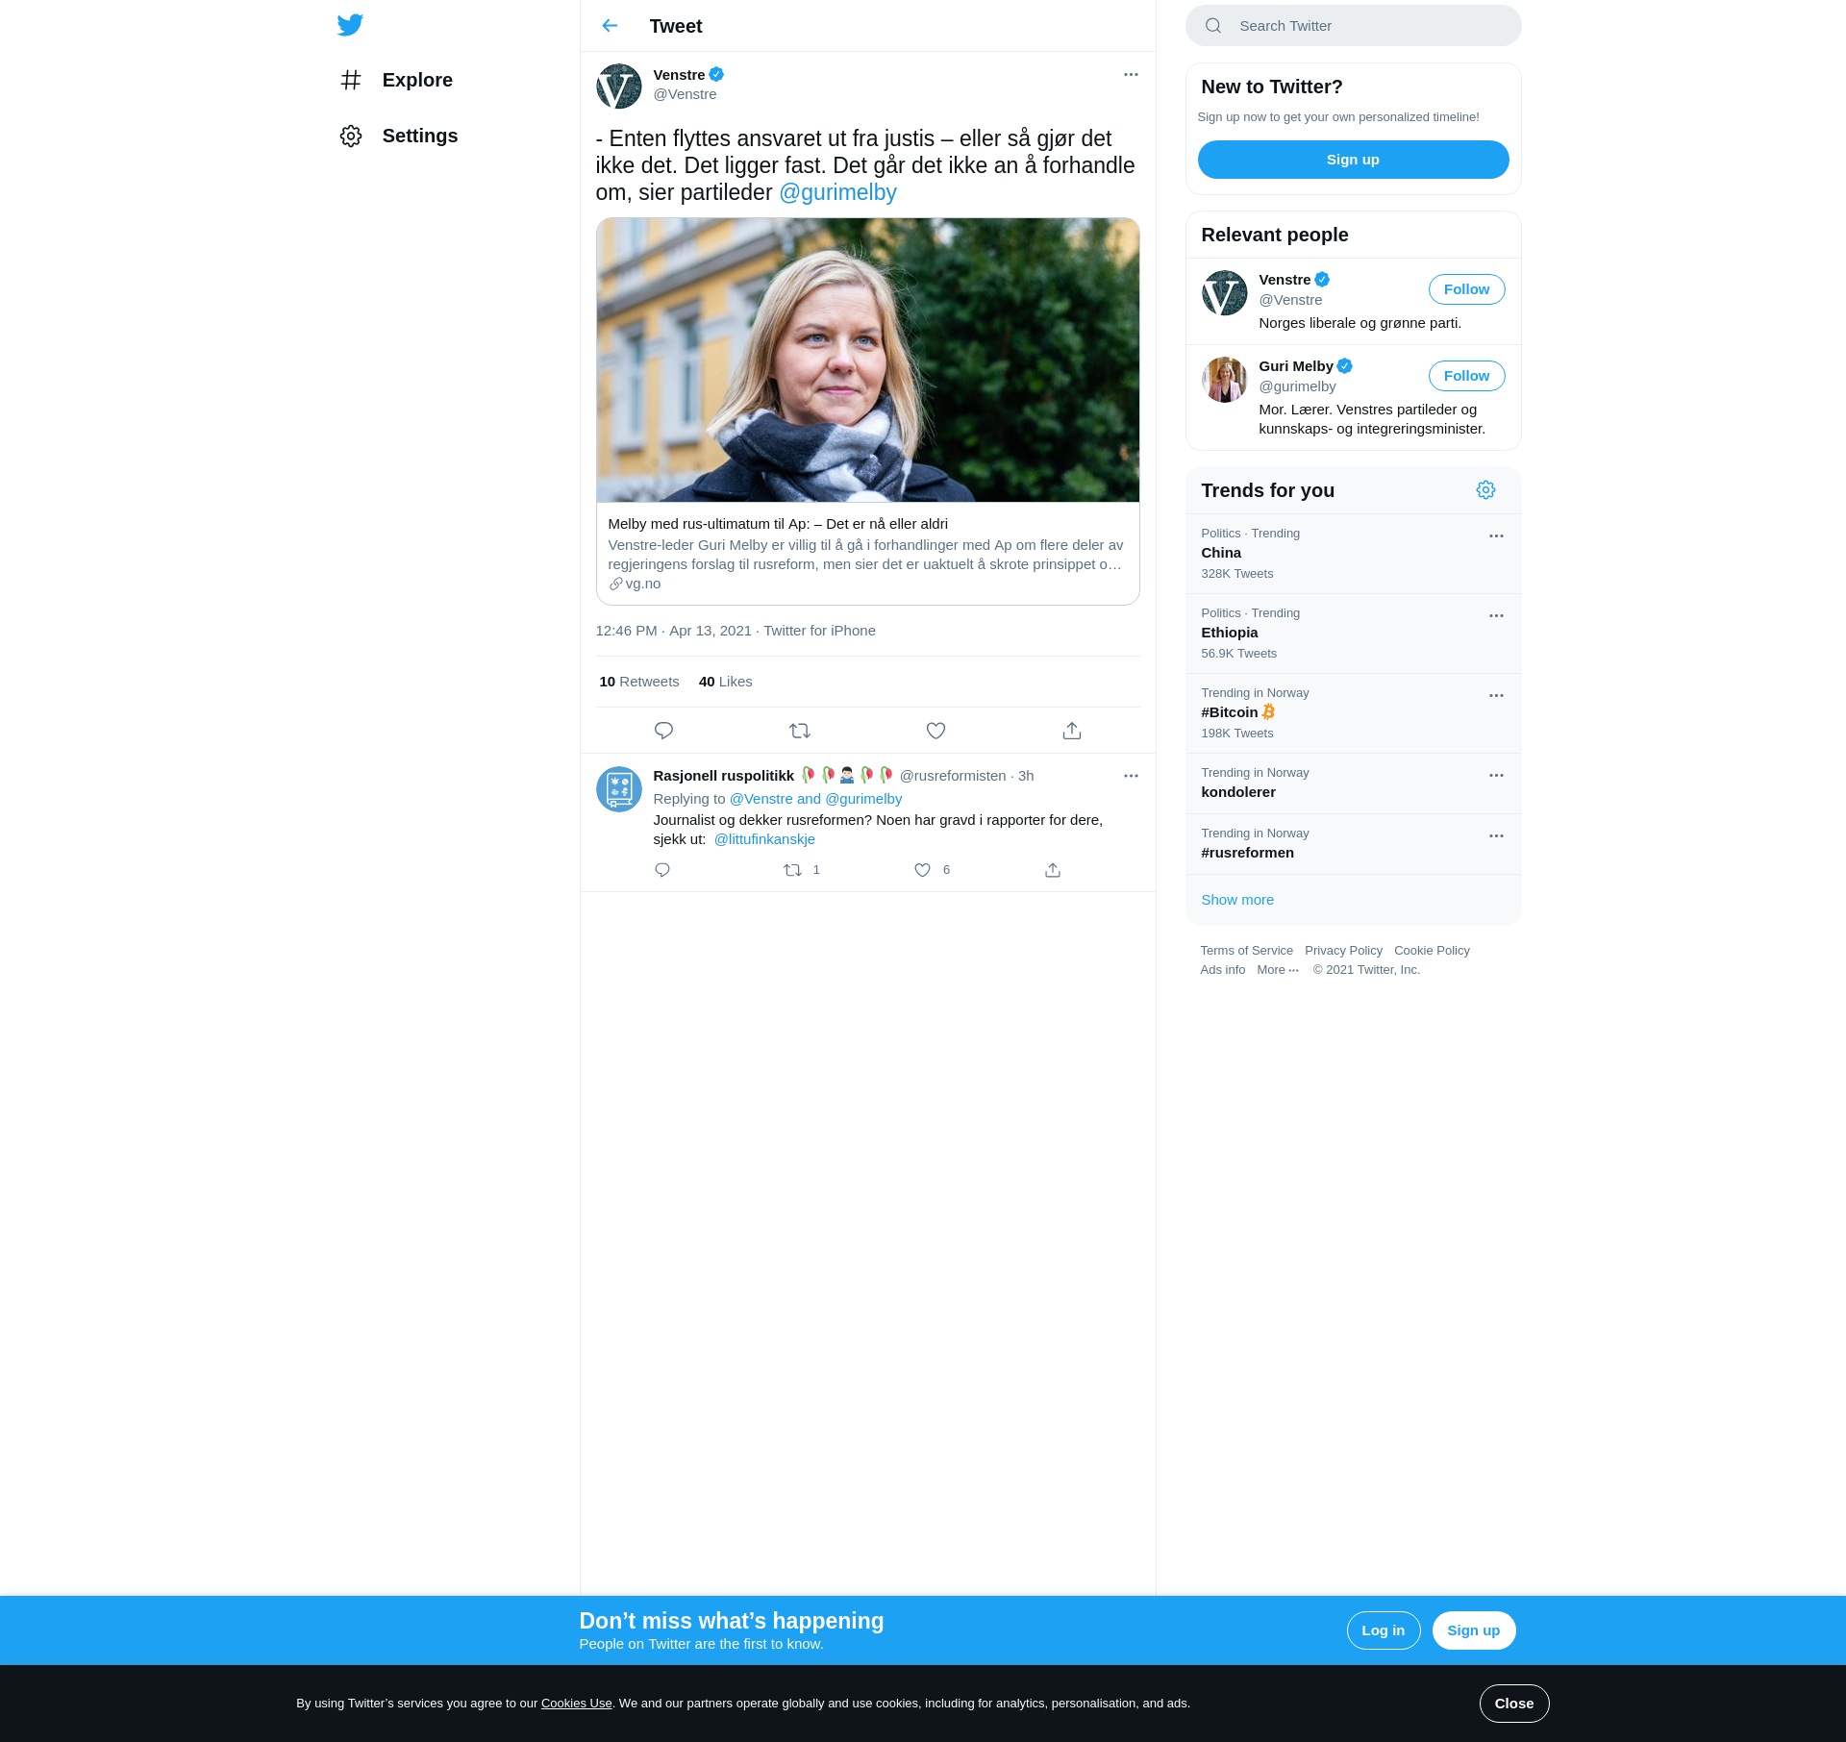
Task: Click Sign up in the New to Twitter box
Action: (x=1353, y=160)
